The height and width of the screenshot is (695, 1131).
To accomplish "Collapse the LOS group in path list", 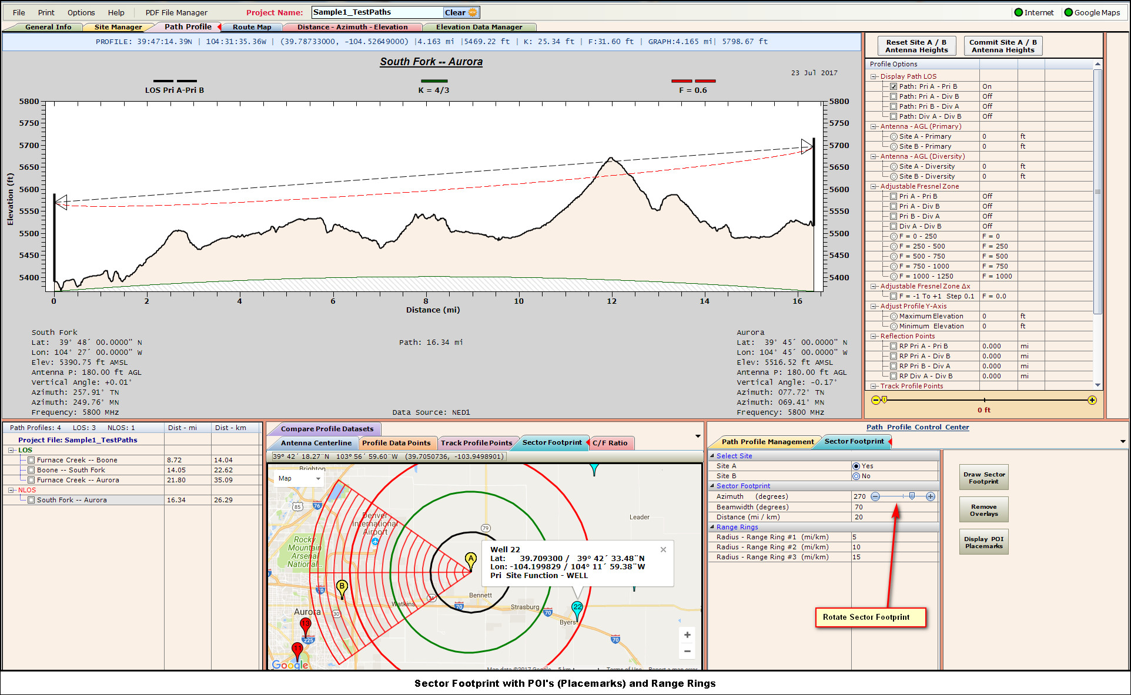I will pyautogui.click(x=11, y=450).
